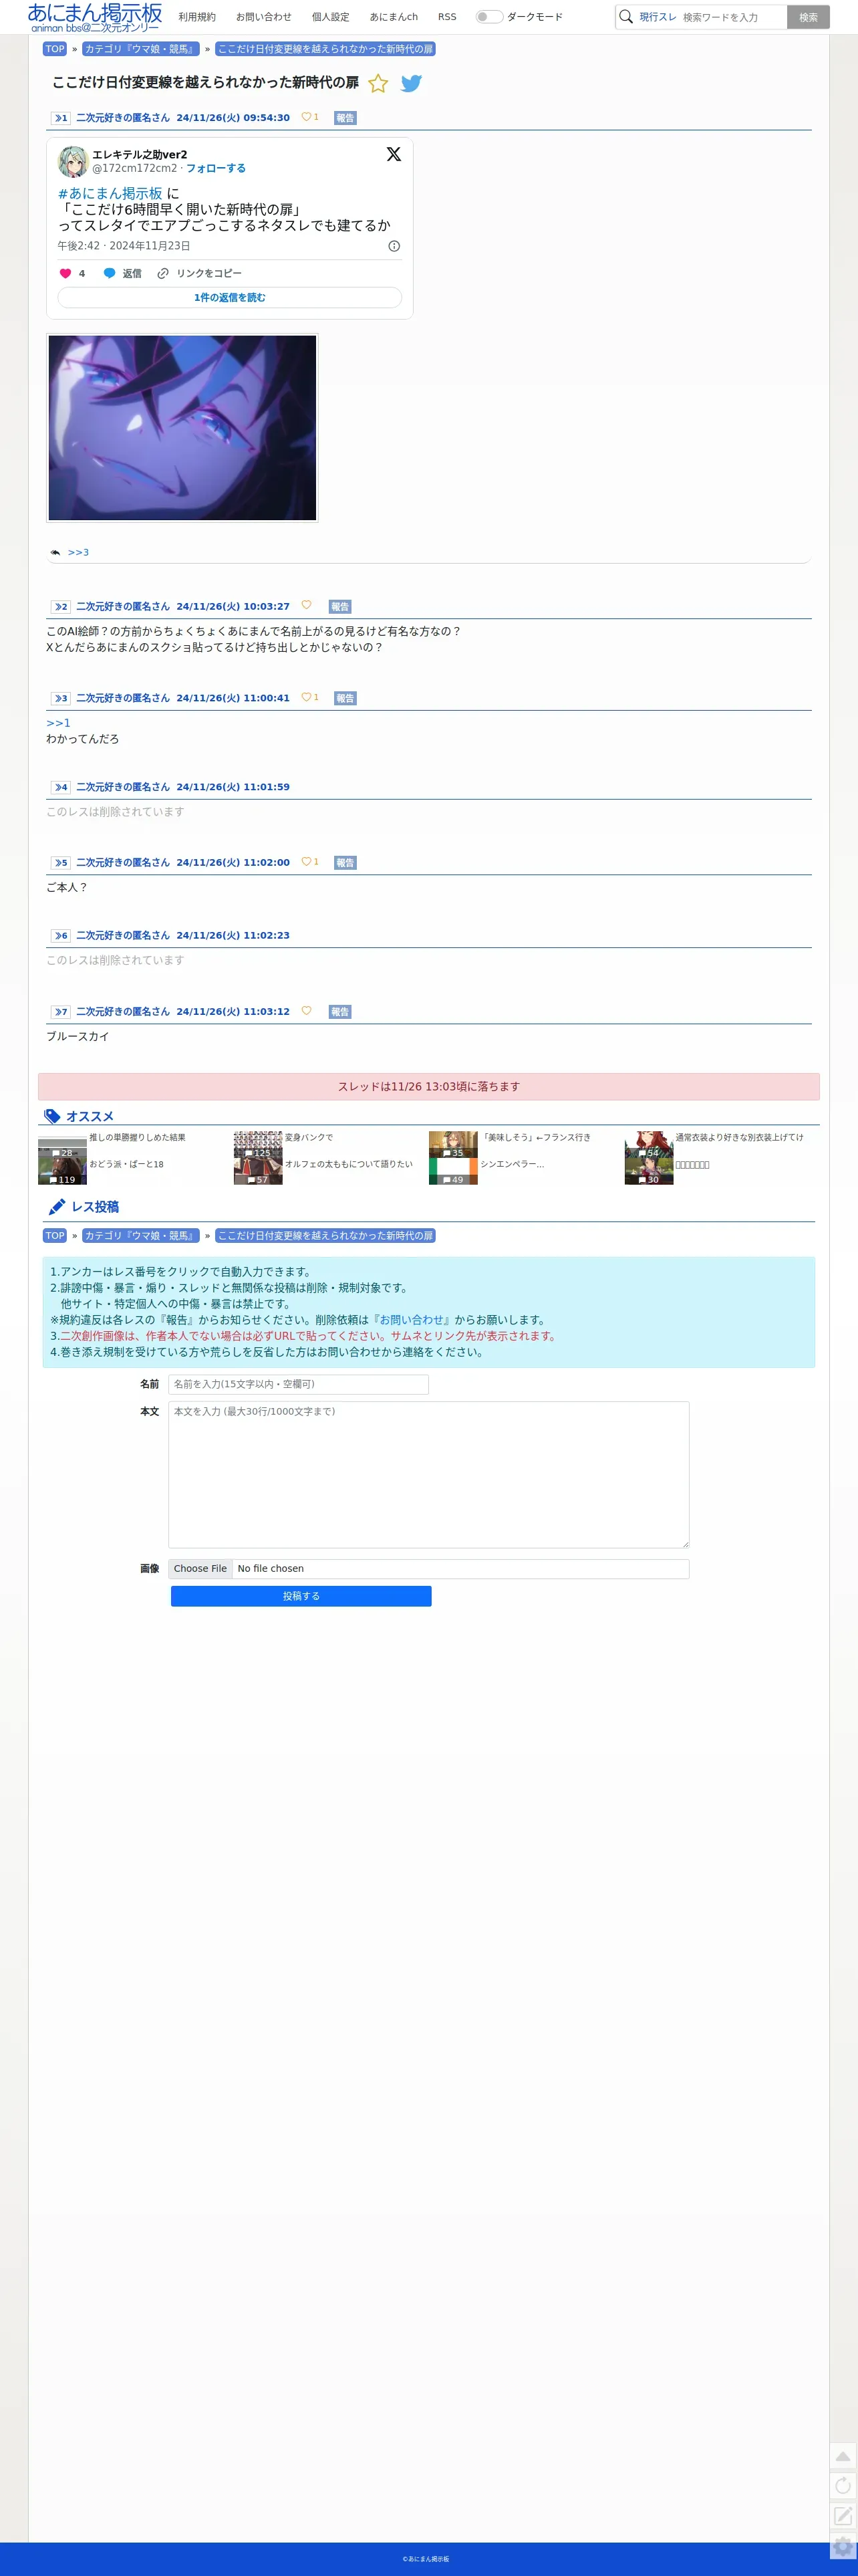
Task: Click the floating reload circular arrow
Action: (843, 2486)
